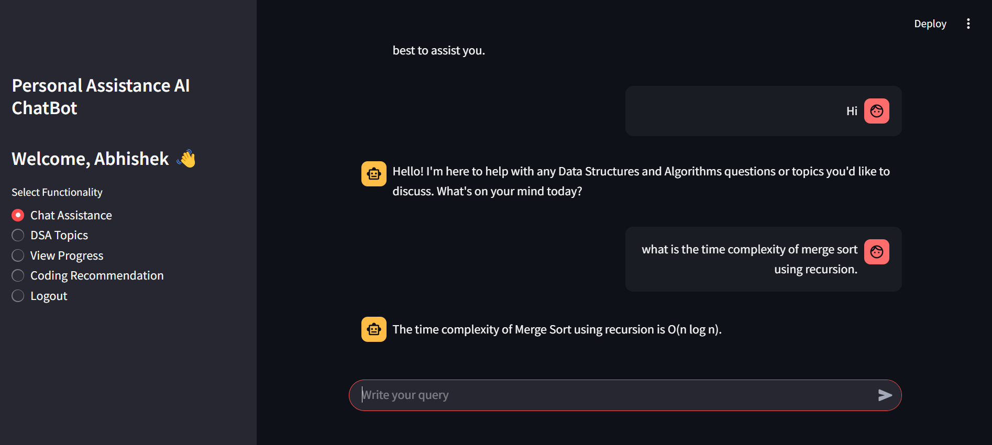992x445 pixels.
Task: Click the user avatar next to Hi message
Action: [877, 111]
